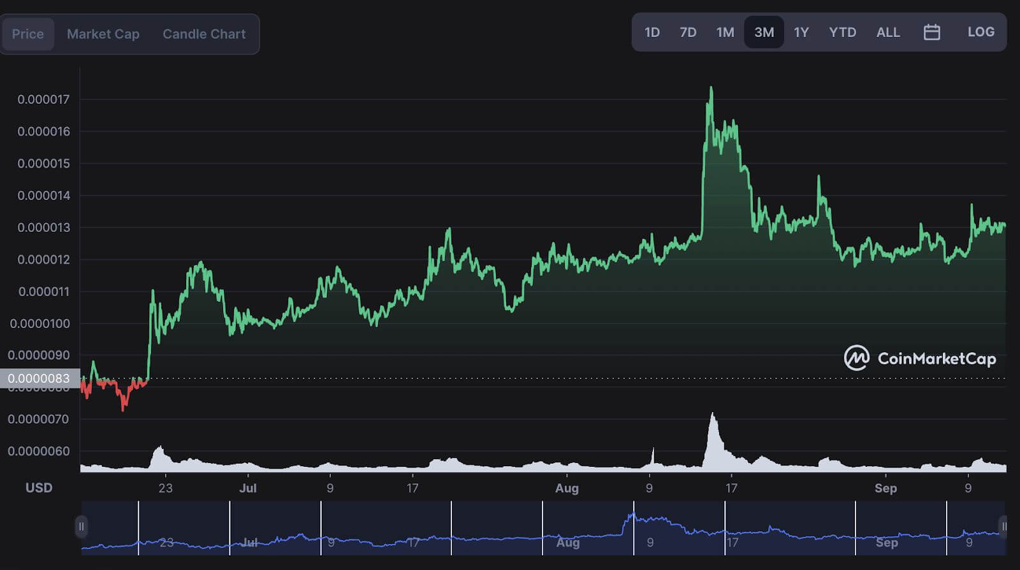1020x570 pixels.
Task: Select the YTD time range
Action: pyautogui.click(x=843, y=32)
